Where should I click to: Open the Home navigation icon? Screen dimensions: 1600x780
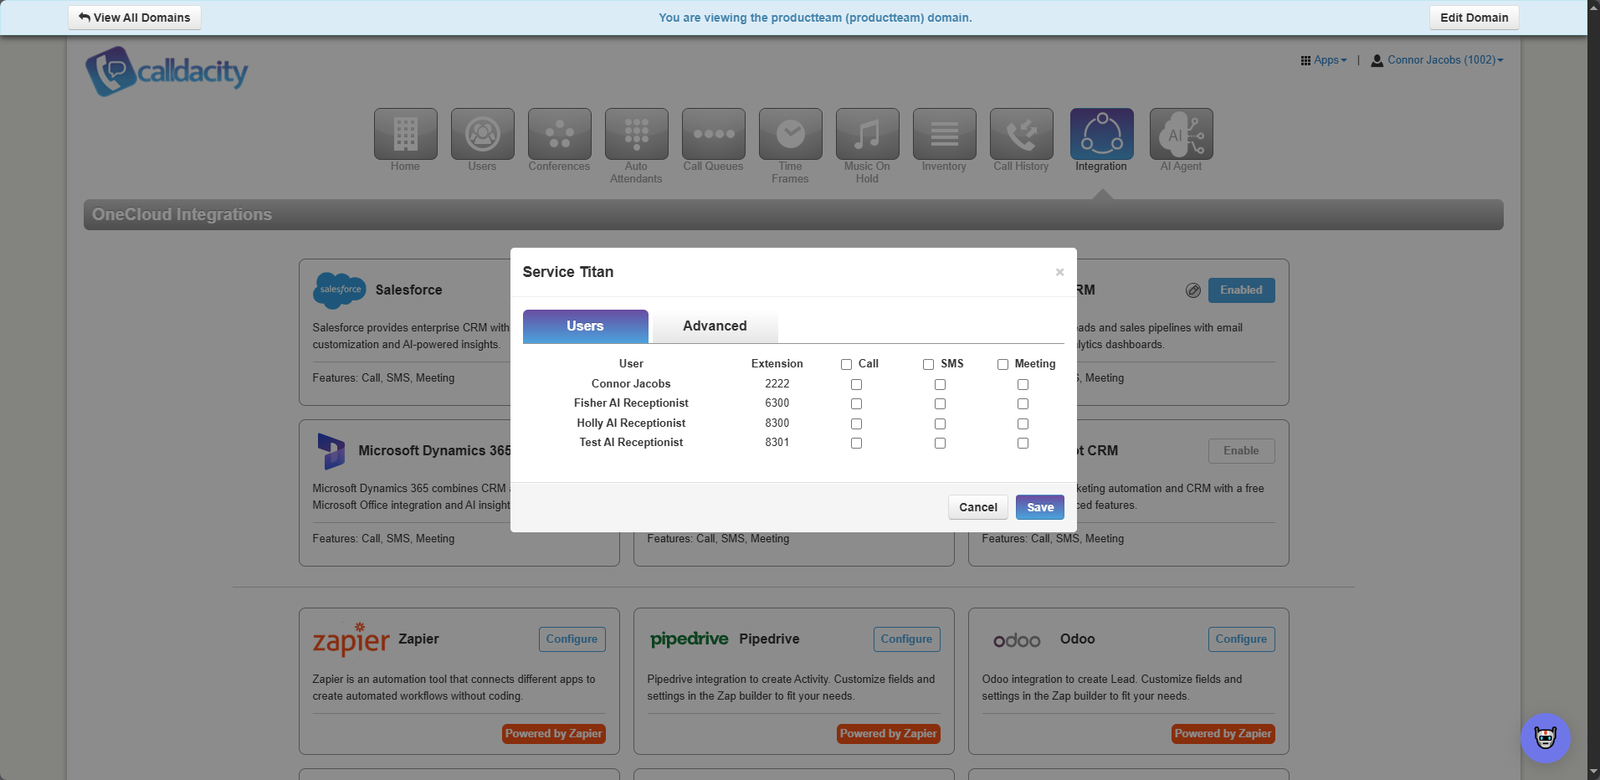[405, 134]
